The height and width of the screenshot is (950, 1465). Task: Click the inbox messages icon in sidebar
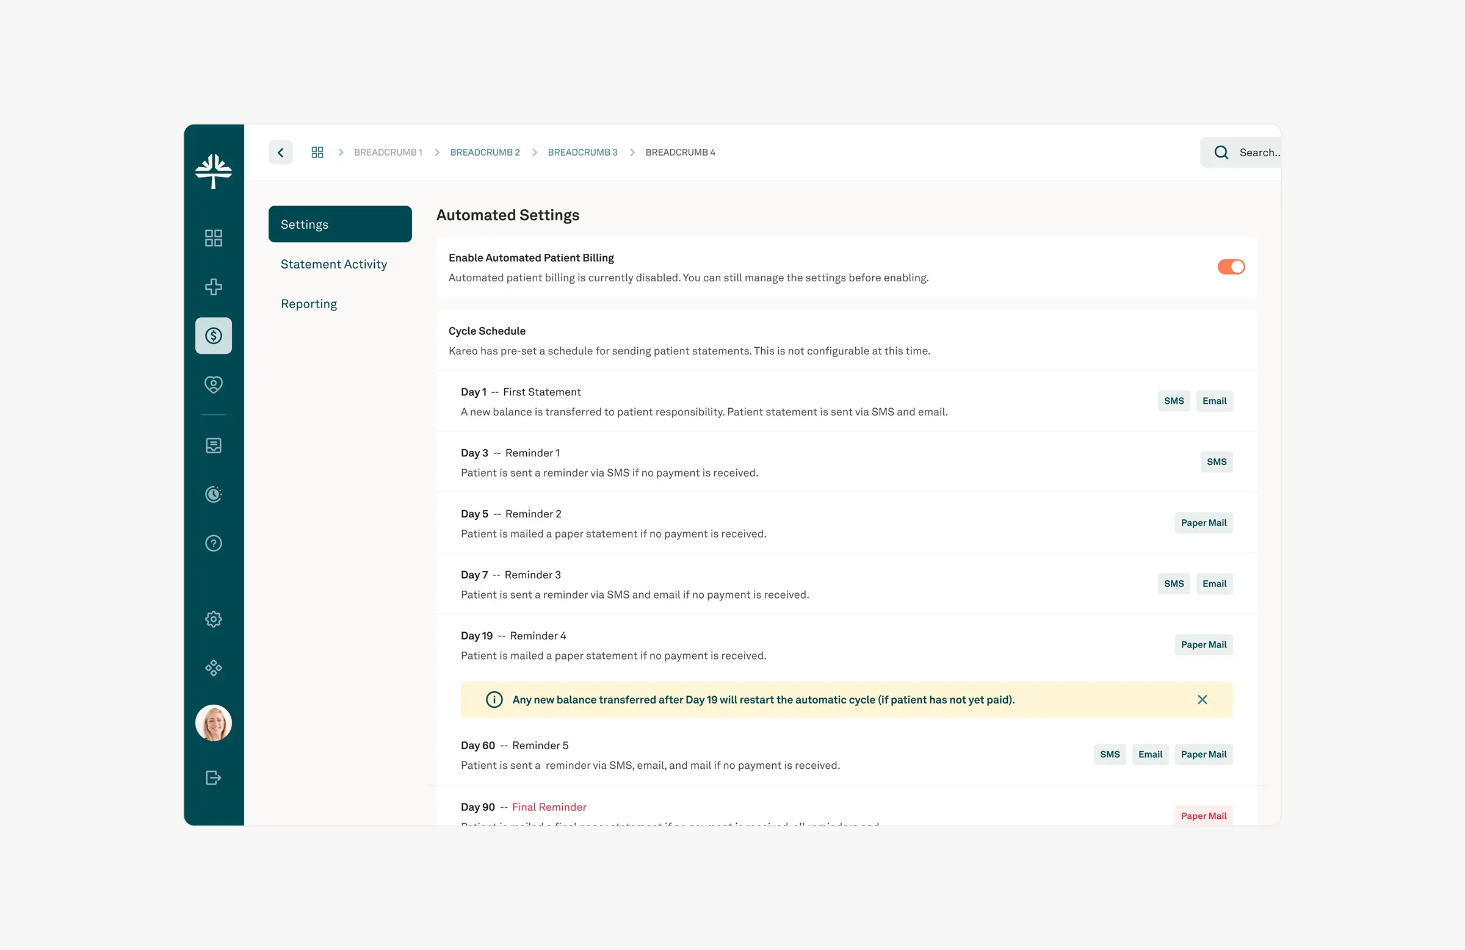(x=214, y=445)
